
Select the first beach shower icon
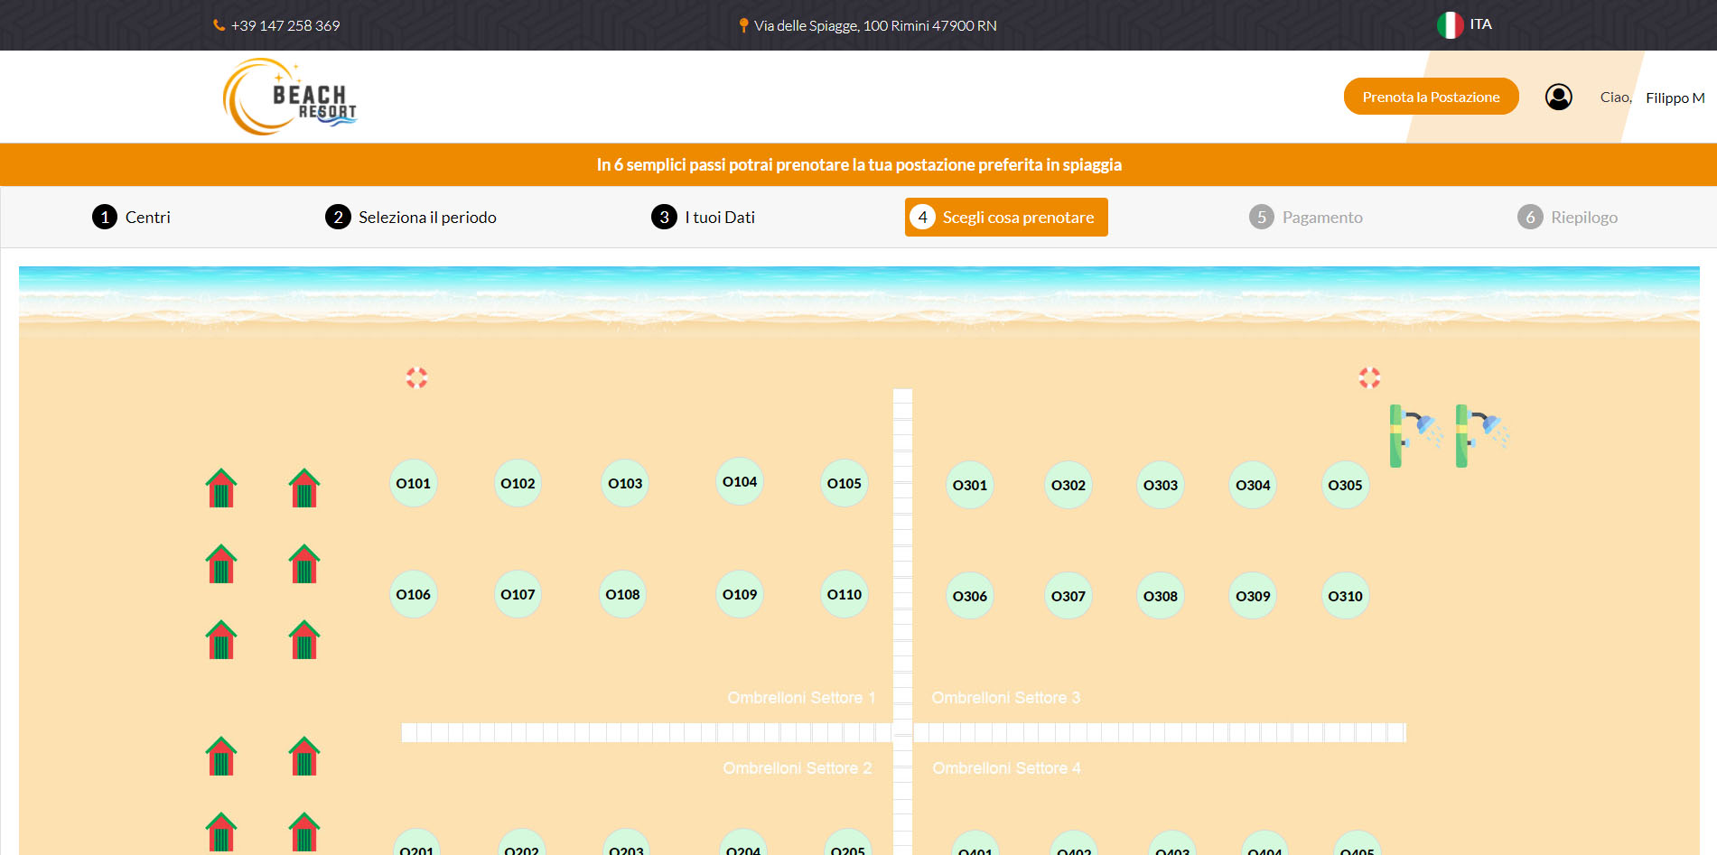click(1414, 435)
